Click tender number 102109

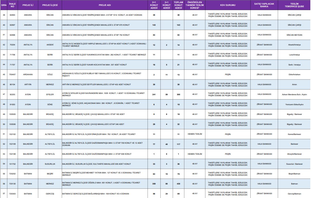pos(13,144)
